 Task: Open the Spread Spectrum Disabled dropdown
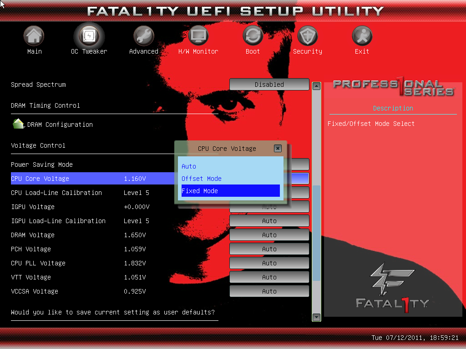tap(269, 85)
